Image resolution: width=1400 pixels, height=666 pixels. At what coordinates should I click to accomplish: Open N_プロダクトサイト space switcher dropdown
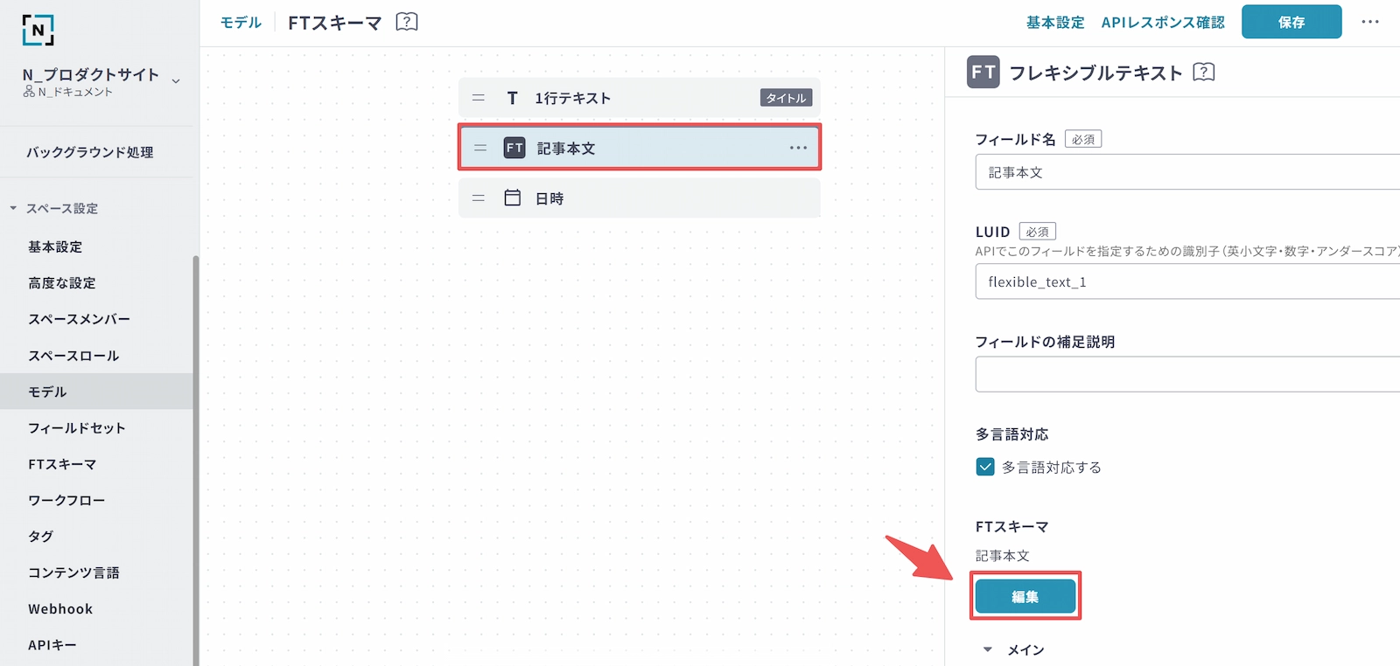click(x=176, y=81)
